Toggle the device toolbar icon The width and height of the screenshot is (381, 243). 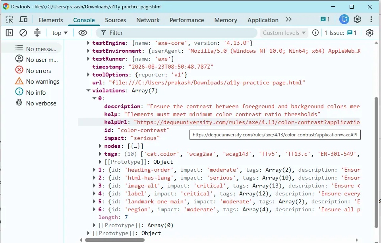23,20
